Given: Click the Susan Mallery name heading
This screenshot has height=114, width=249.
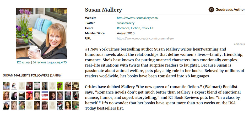Looking at the screenshot, I should click(x=104, y=10).
